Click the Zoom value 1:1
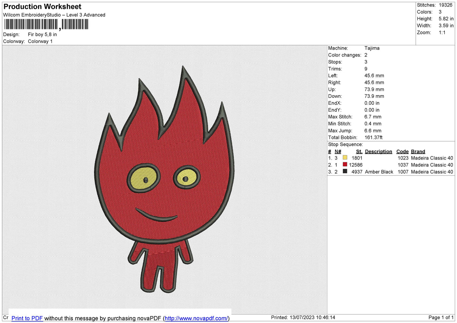This screenshot has height=323, width=457. (442, 32)
